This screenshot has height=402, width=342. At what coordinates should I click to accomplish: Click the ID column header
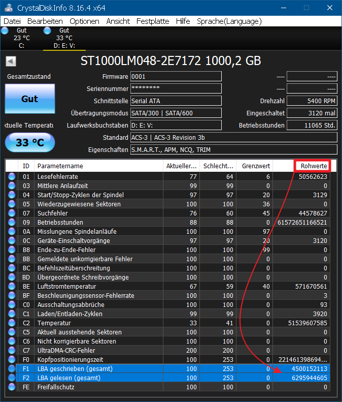pos(26,166)
